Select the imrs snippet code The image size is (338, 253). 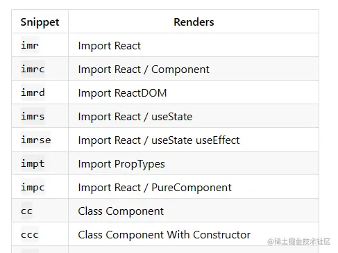33,116
